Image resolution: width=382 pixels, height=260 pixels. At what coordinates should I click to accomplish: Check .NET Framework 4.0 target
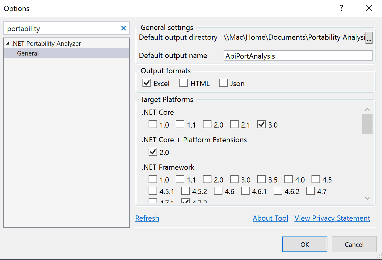[x=289, y=179]
